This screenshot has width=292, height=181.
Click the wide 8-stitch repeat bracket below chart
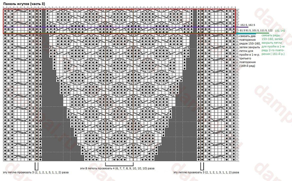tap(119, 164)
